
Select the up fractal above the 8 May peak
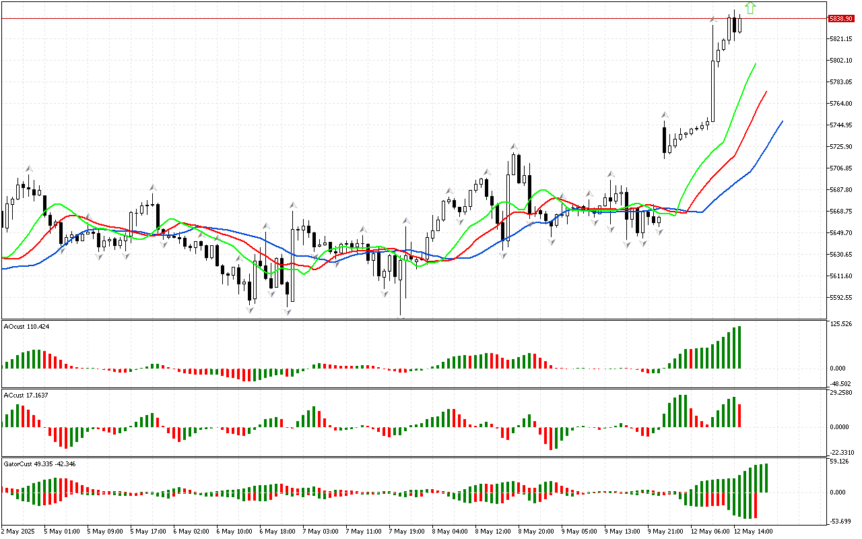515,146
